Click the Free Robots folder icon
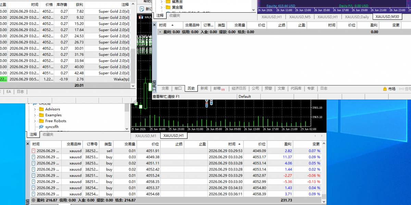Viewport: 411px width, 205px height. pyautogui.click(x=41, y=121)
